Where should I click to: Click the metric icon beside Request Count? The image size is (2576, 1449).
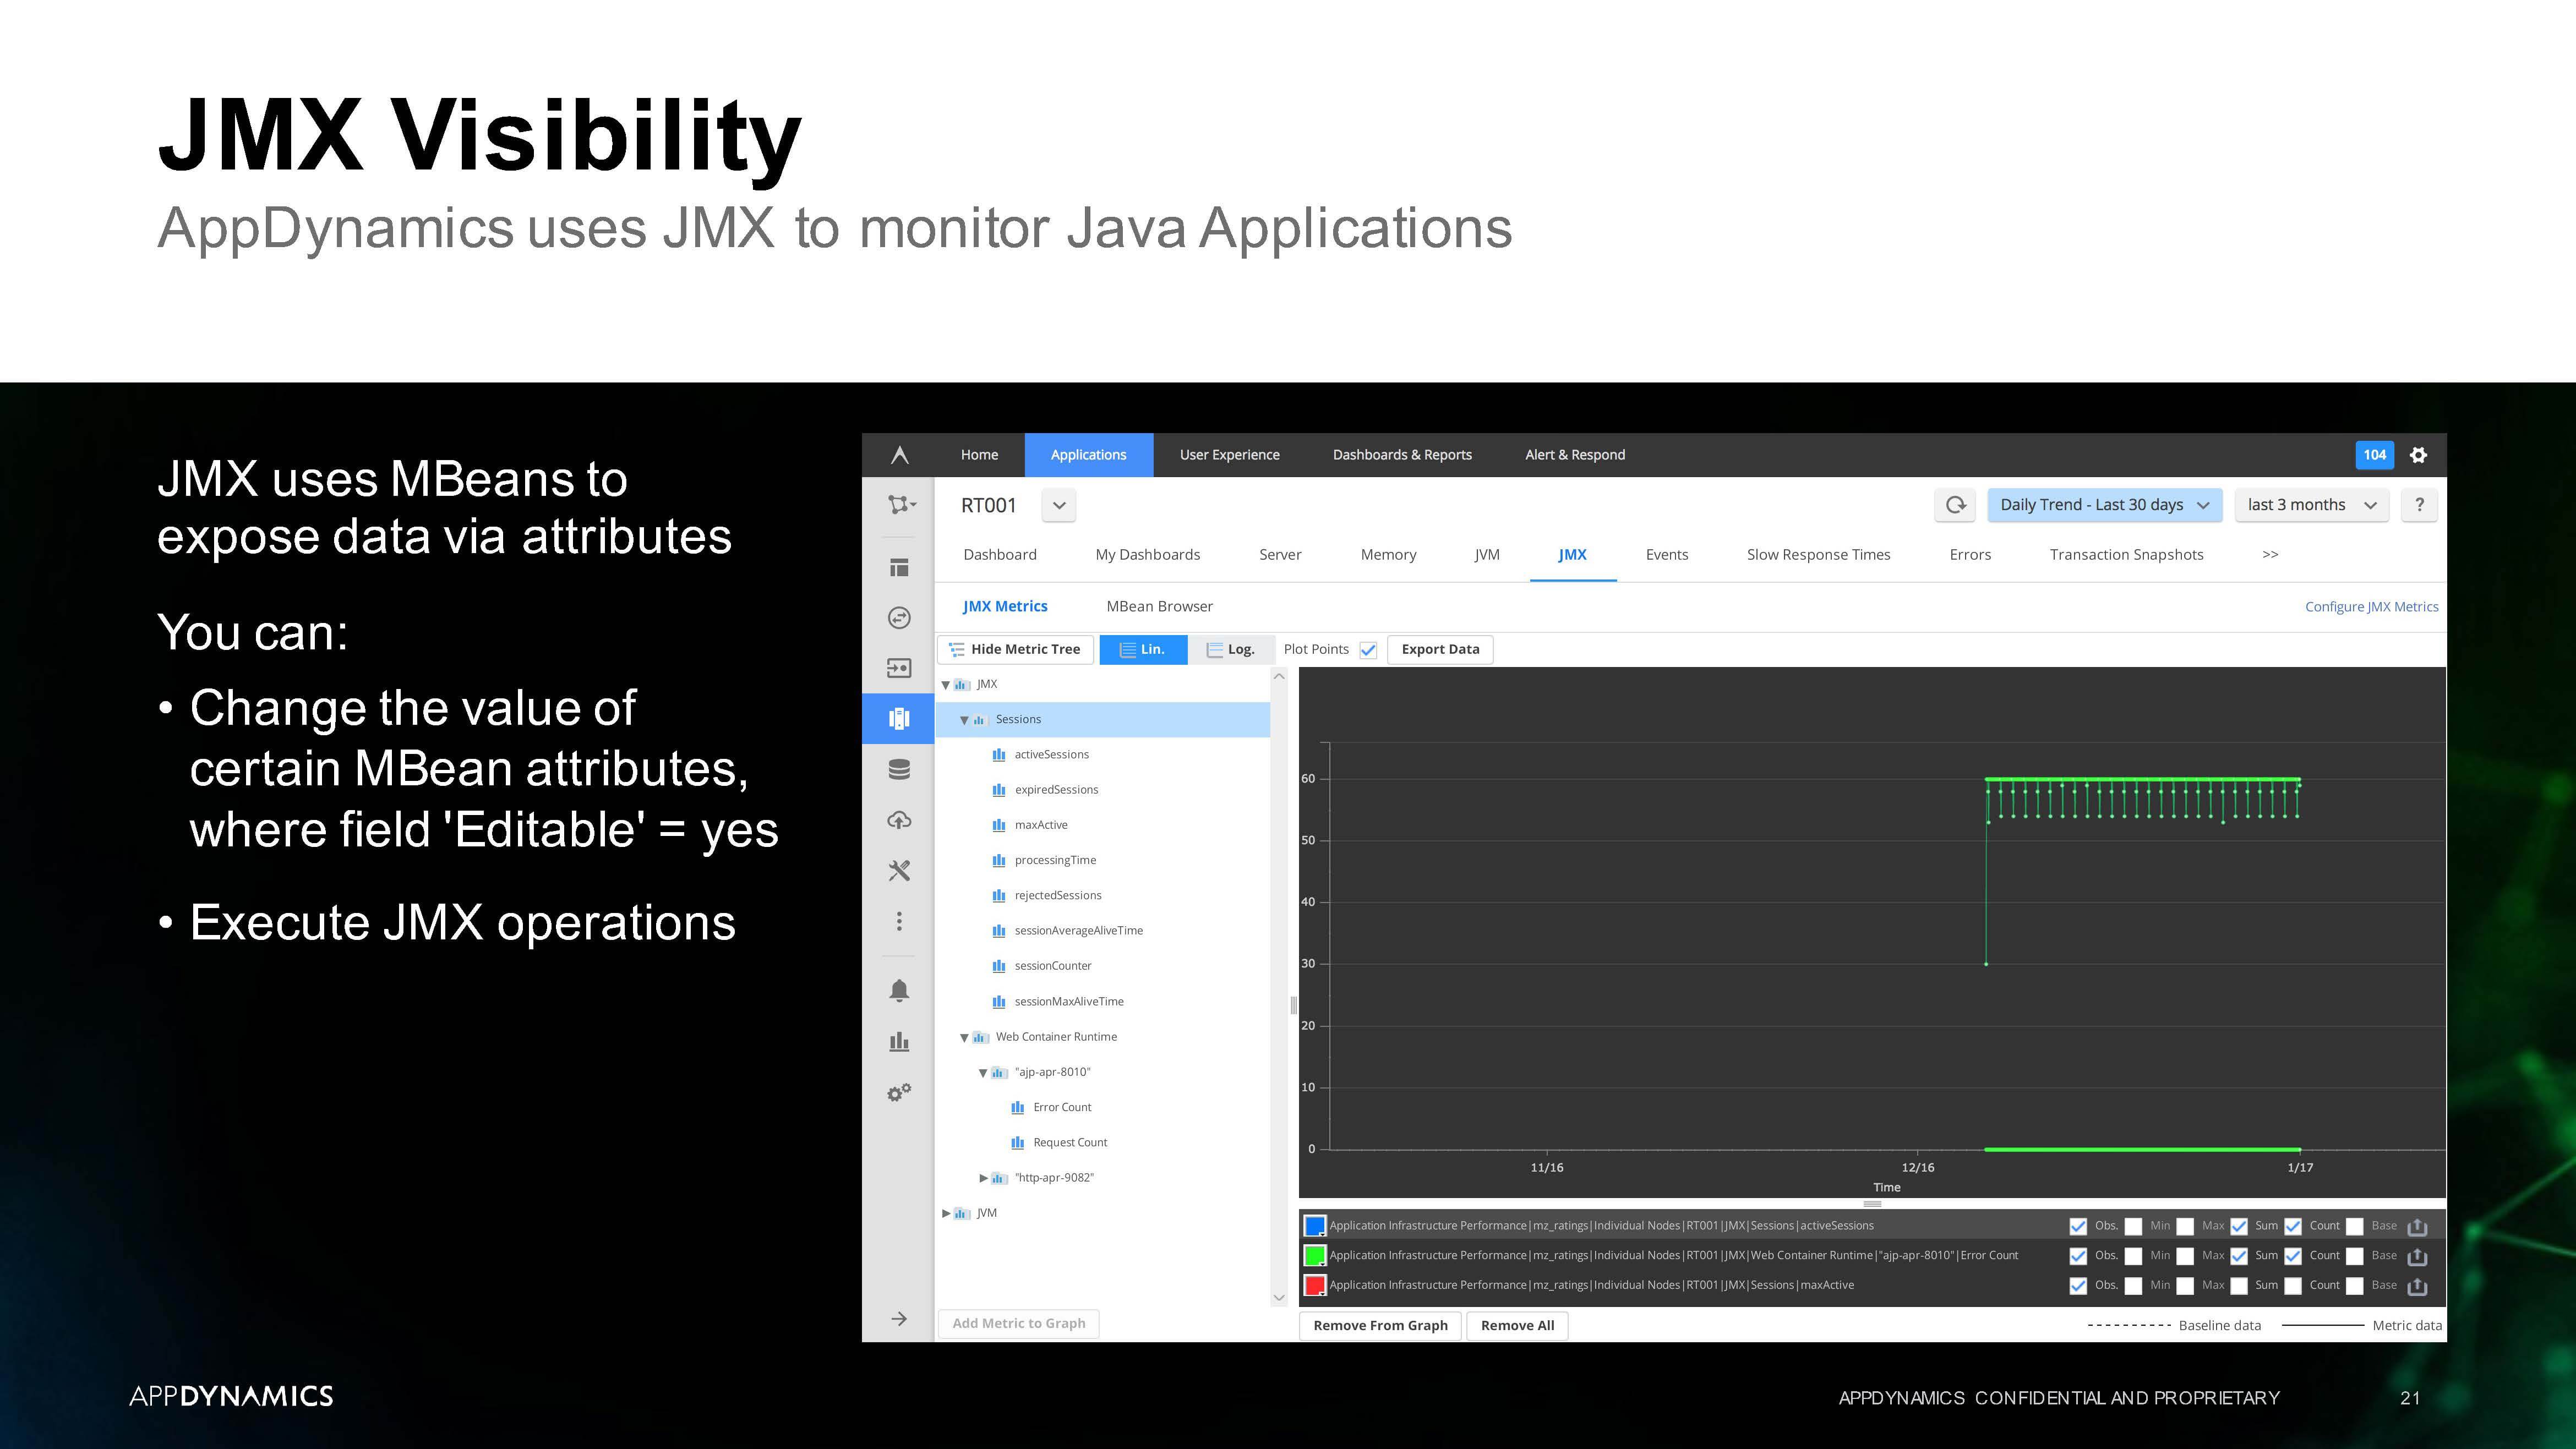pos(1017,1142)
